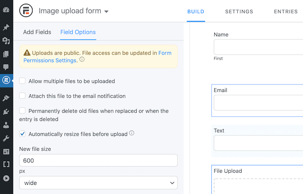
Task: Click the Formidable Forms logo
Action: (26, 11)
